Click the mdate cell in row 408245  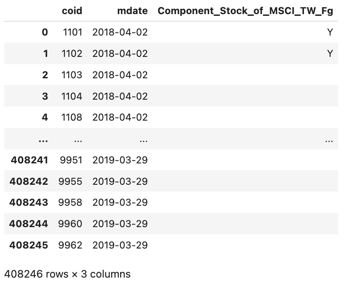click(120, 245)
